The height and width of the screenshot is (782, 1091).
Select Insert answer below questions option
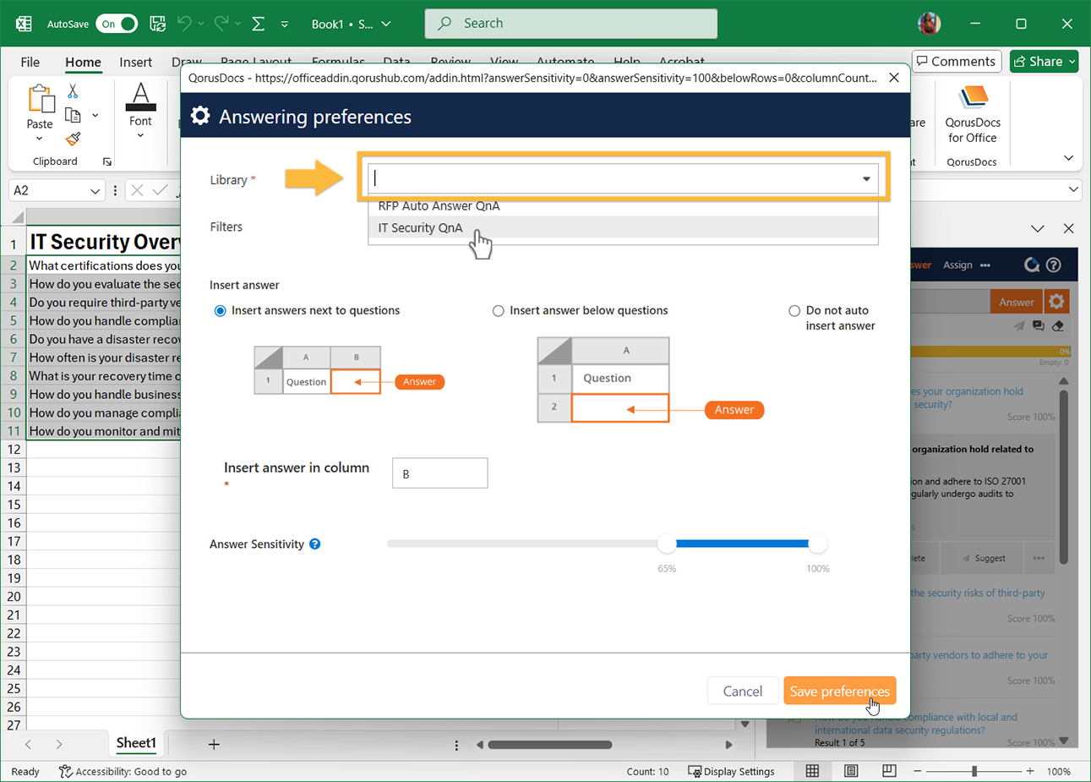coord(499,311)
